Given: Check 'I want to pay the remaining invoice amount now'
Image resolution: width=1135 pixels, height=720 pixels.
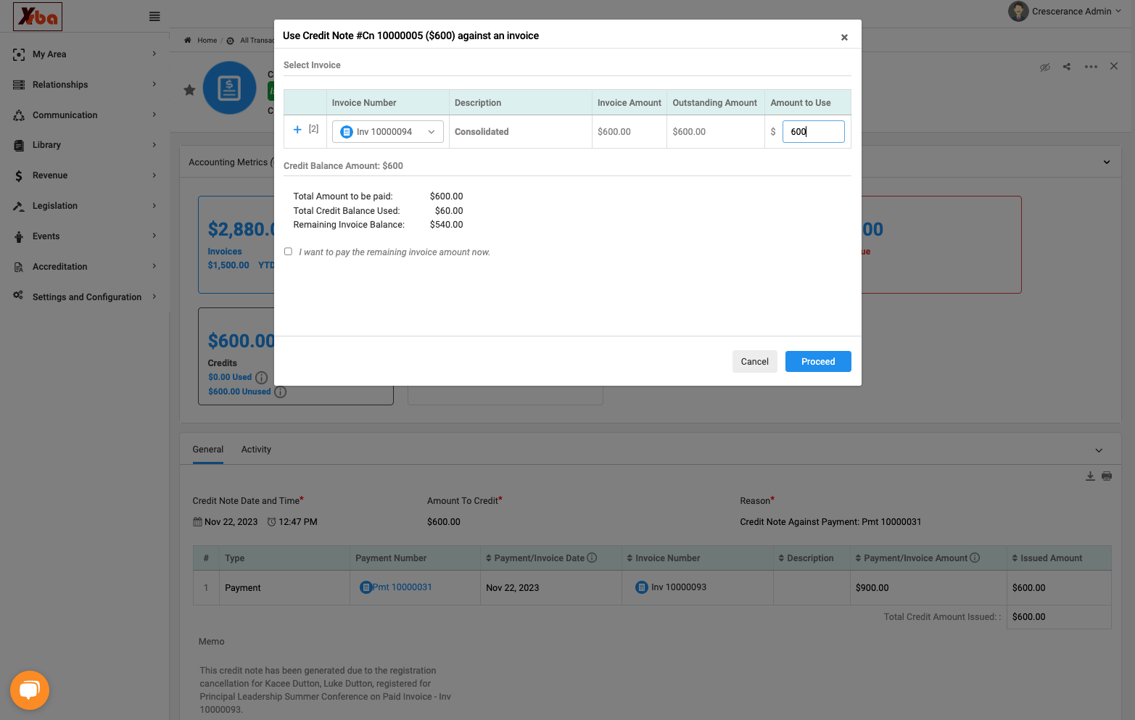Looking at the screenshot, I should point(288,252).
